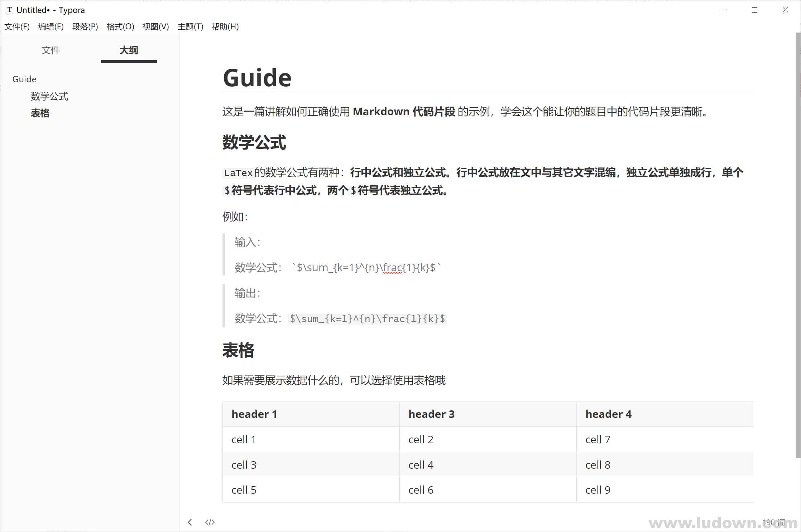Viewport: 801px width, 532px height.
Task: Click table cell 'cell 2'
Action: (x=488, y=439)
